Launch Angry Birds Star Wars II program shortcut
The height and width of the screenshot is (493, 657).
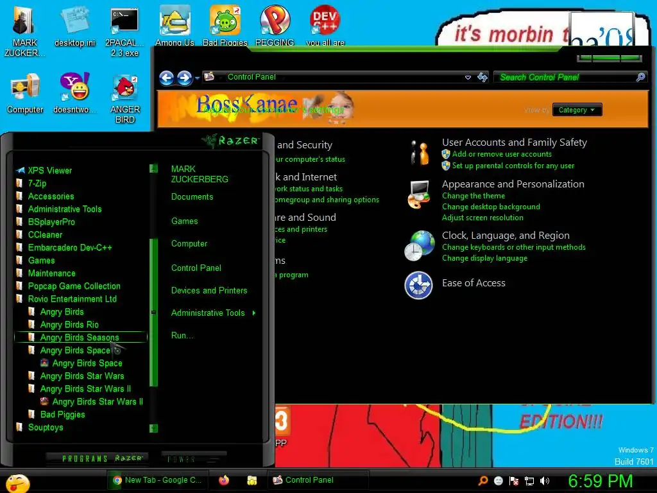(x=92, y=402)
